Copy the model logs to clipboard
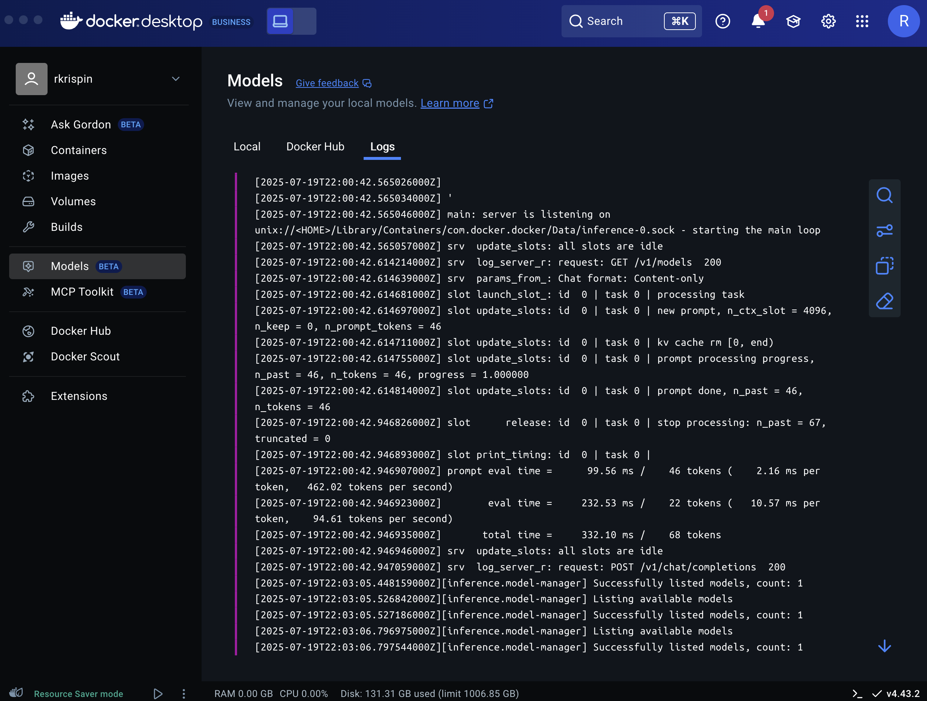This screenshot has height=701, width=927. coord(884,266)
